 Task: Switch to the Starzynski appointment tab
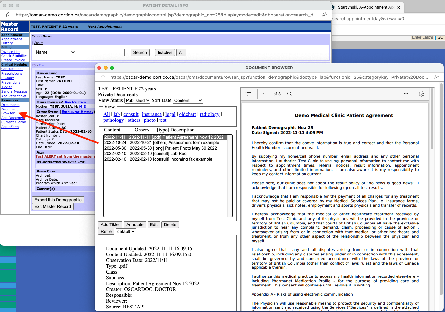tap(365, 7)
